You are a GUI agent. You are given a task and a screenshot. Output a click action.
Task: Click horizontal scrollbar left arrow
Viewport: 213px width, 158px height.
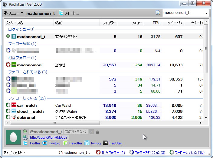[x=7, y=123]
